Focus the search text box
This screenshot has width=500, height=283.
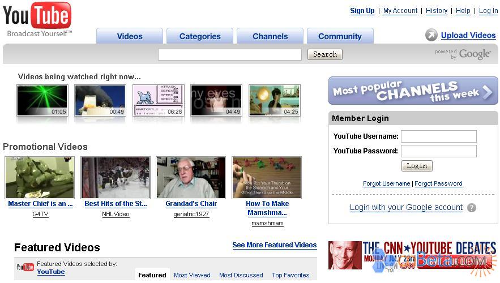coord(229,54)
